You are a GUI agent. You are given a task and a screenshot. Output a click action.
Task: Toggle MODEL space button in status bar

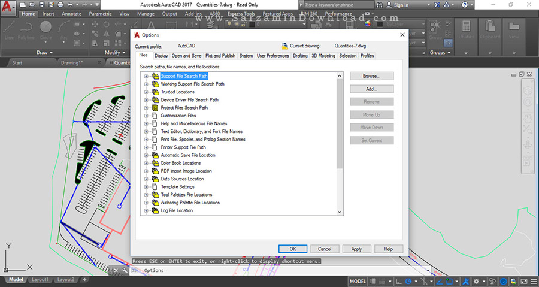(358, 282)
